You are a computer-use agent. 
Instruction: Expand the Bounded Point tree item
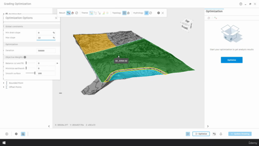[4, 83]
